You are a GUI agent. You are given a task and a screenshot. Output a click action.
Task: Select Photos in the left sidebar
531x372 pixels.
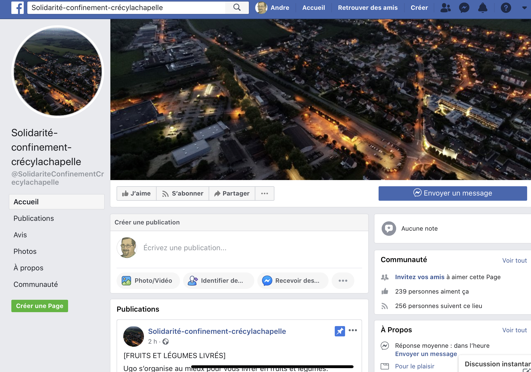pyautogui.click(x=25, y=251)
